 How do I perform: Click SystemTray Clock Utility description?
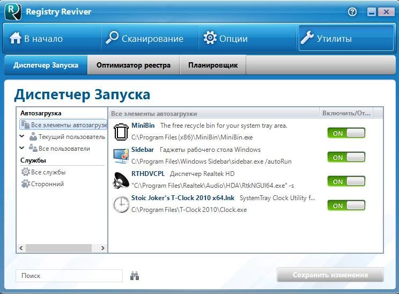coord(277,198)
